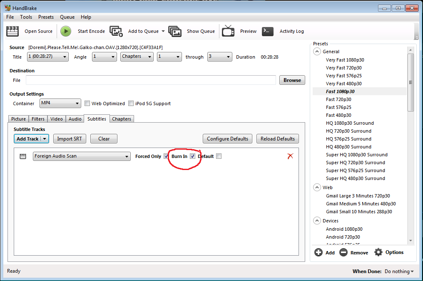Viewport: 423px width, 281px height.
Task: Open the Presets menu
Action: point(46,17)
